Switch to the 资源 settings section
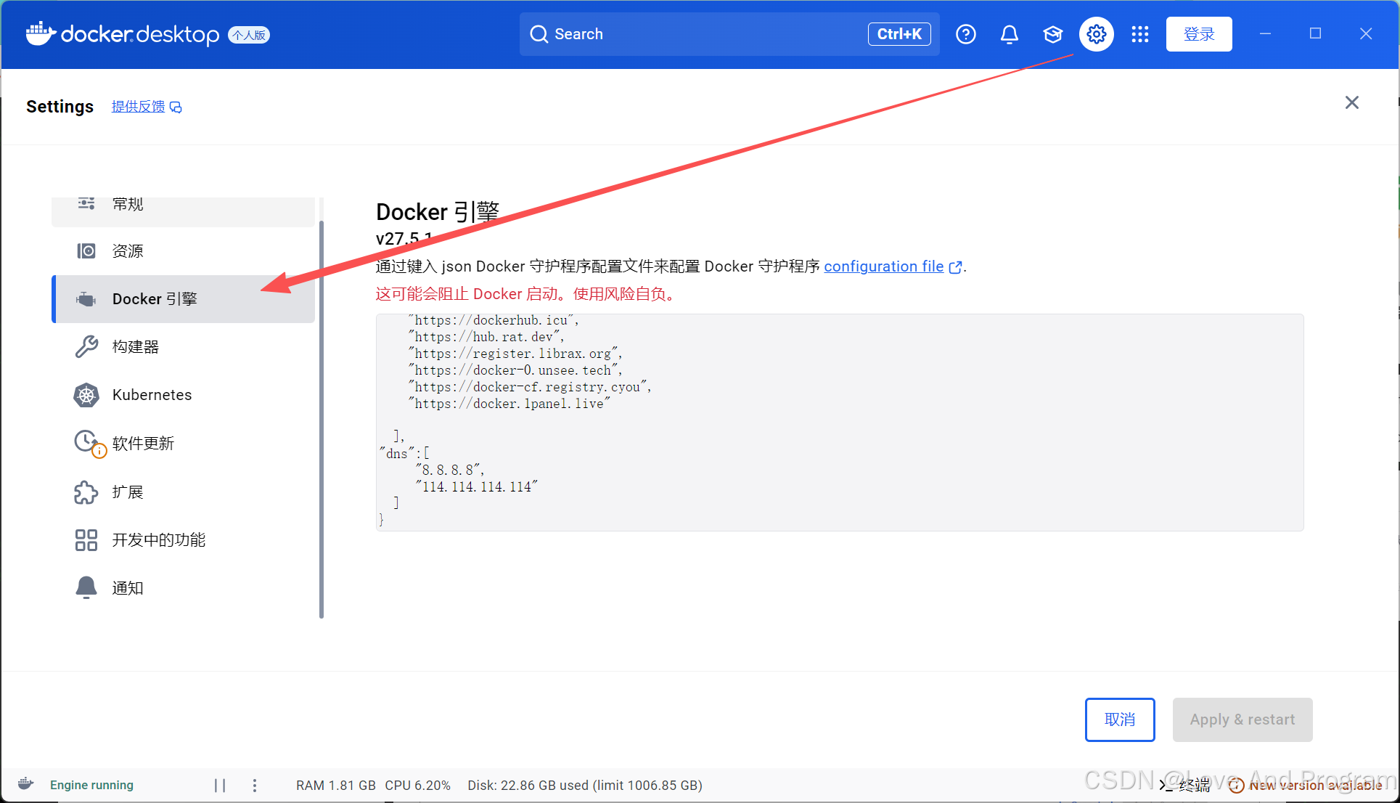This screenshot has width=1400, height=803. click(128, 250)
